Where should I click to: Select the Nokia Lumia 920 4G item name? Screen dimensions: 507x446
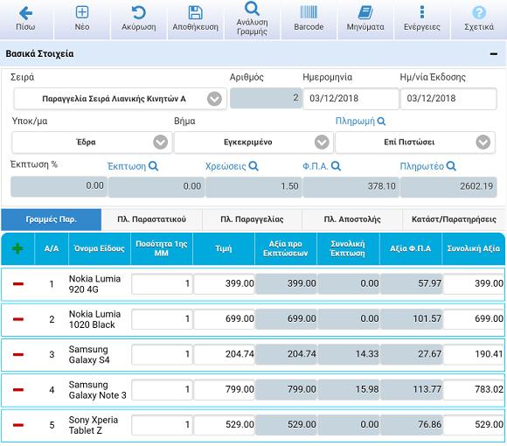(94, 284)
